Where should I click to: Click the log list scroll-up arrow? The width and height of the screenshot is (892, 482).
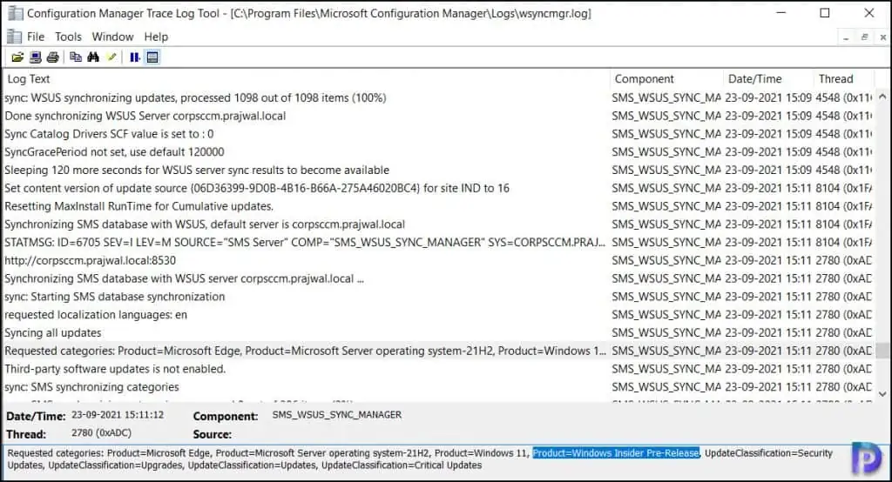[882, 97]
